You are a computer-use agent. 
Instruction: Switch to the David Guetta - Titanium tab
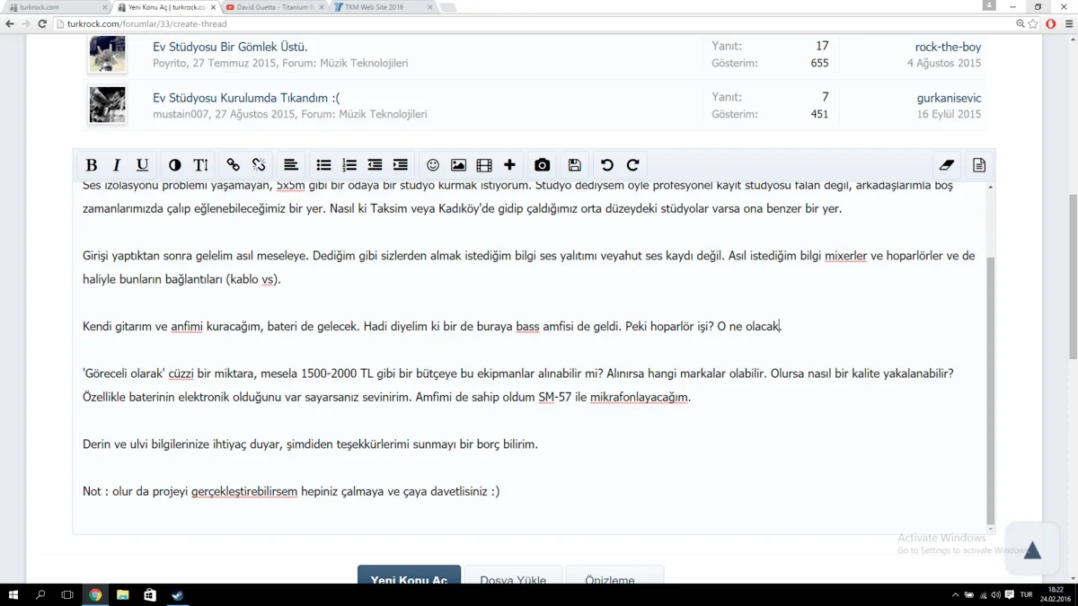tap(274, 7)
